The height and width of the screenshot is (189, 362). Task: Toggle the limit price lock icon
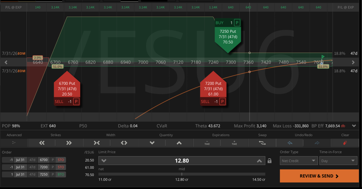[269, 161]
